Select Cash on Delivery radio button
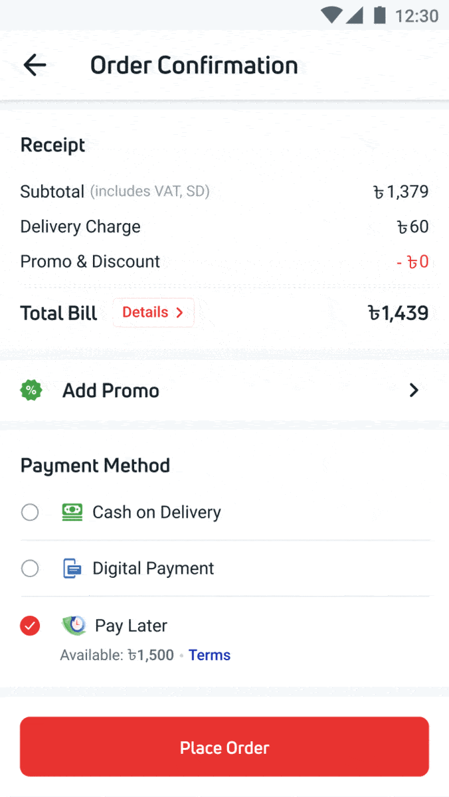This screenshot has height=797, width=449. (30, 512)
